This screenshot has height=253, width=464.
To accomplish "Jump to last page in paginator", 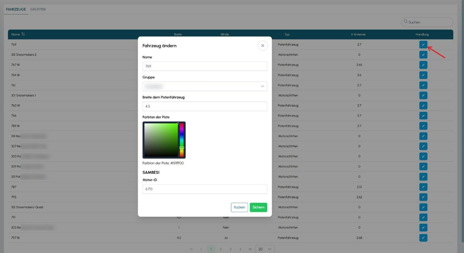I will [250, 249].
